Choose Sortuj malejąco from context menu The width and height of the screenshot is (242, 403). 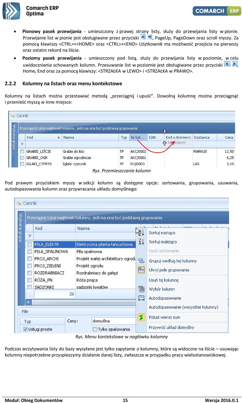click(x=163, y=242)
